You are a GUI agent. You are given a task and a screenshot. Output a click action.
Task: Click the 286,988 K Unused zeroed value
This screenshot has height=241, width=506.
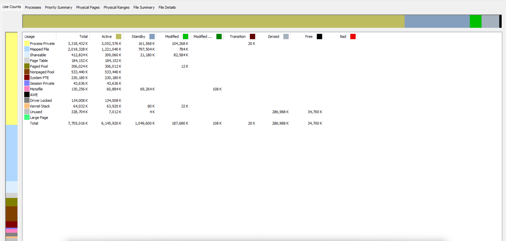click(280, 112)
